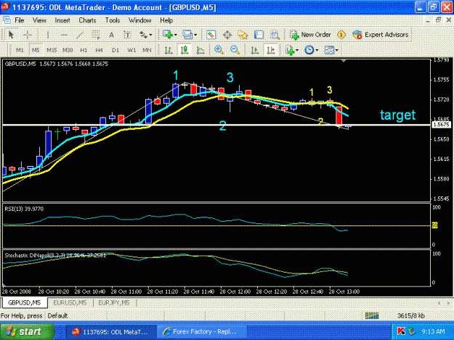Click the New Order button
Screen dimensions: 454x340
[x=310, y=35]
